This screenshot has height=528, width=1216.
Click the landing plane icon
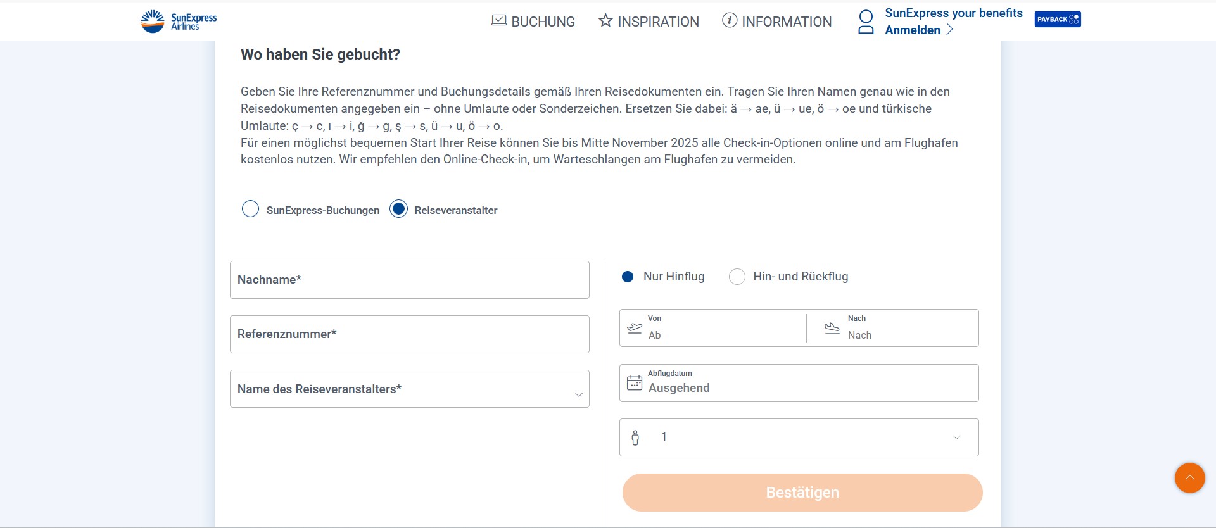pos(832,328)
